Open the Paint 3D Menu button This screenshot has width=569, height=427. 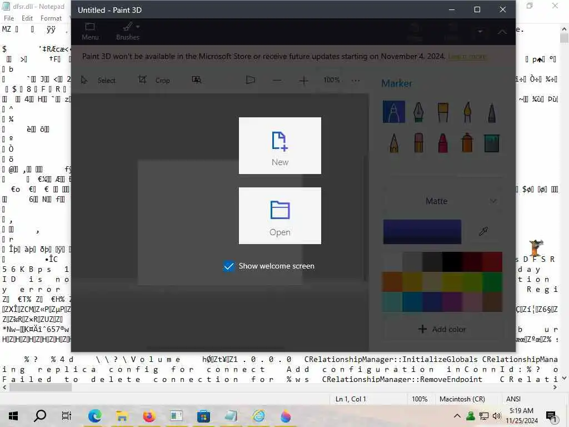point(89,32)
